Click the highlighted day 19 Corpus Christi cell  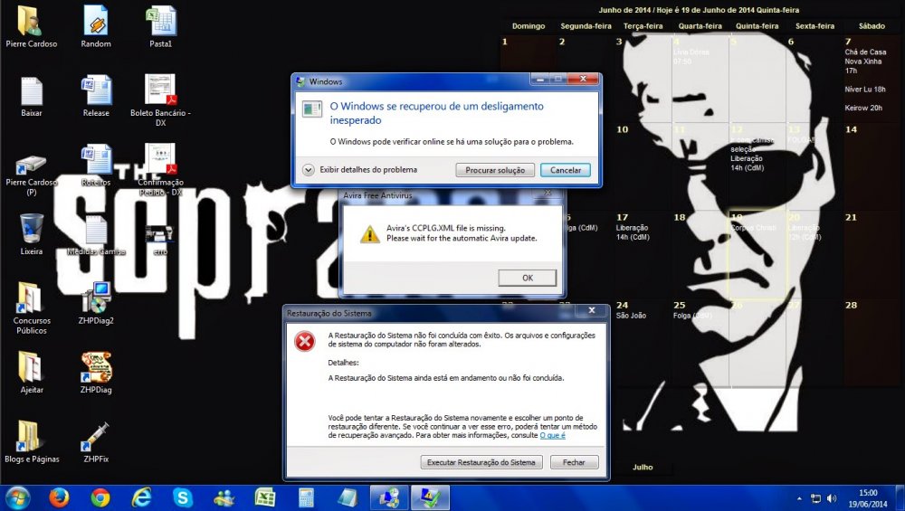(757, 254)
